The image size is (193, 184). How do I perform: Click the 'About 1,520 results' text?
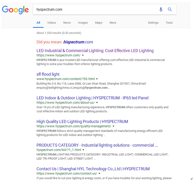click(x=59, y=33)
